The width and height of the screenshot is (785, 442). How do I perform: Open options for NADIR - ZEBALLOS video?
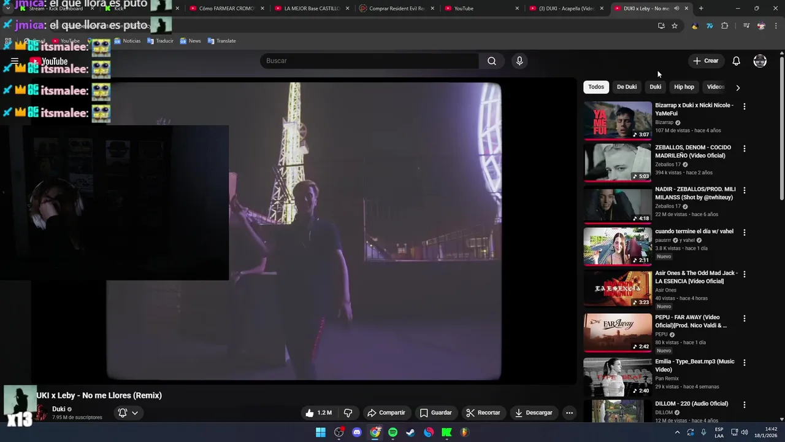click(745, 190)
